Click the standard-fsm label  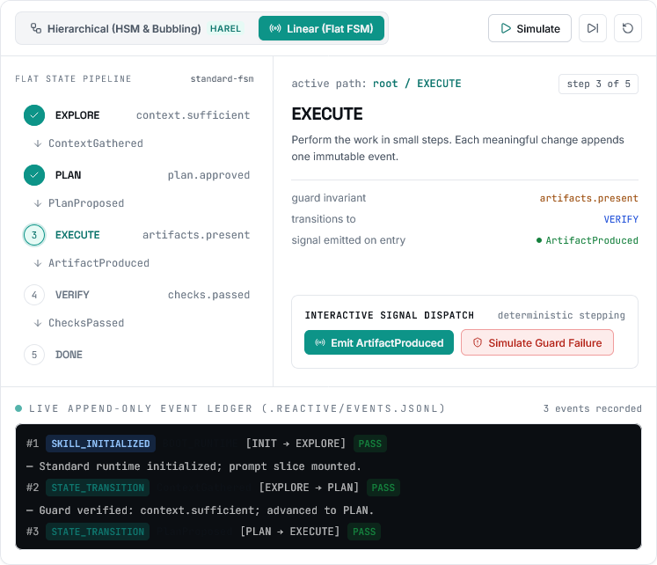[x=222, y=79]
